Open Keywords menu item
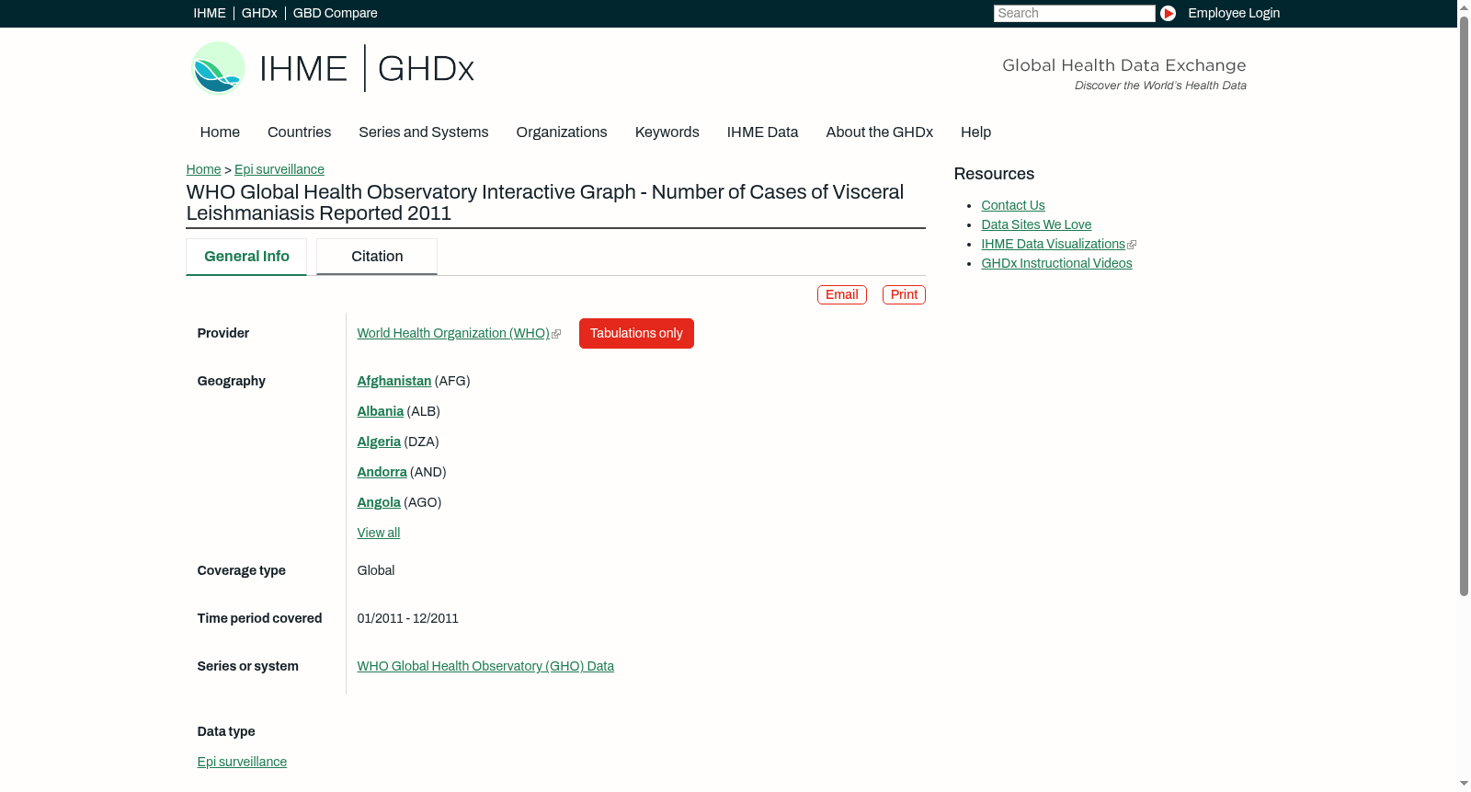Viewport: 1471px width, 792px height. (x=667, y=132)
